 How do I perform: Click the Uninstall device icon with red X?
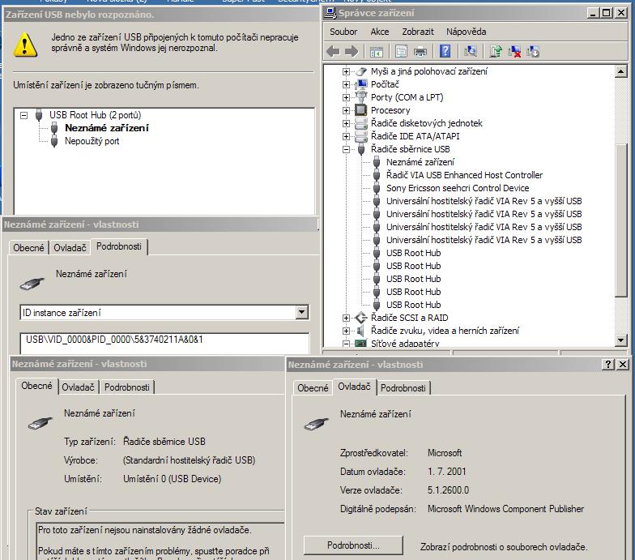pyautogui.click(x=514, y=52)
